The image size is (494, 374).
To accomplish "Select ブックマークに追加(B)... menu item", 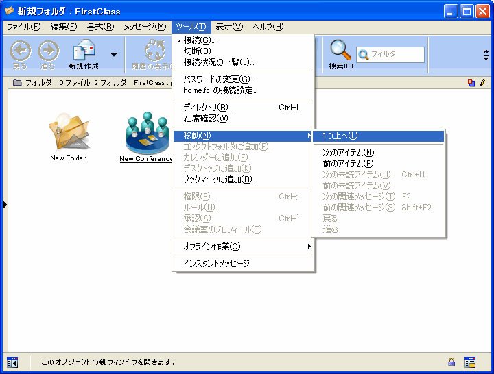I will tap(220, 179).
